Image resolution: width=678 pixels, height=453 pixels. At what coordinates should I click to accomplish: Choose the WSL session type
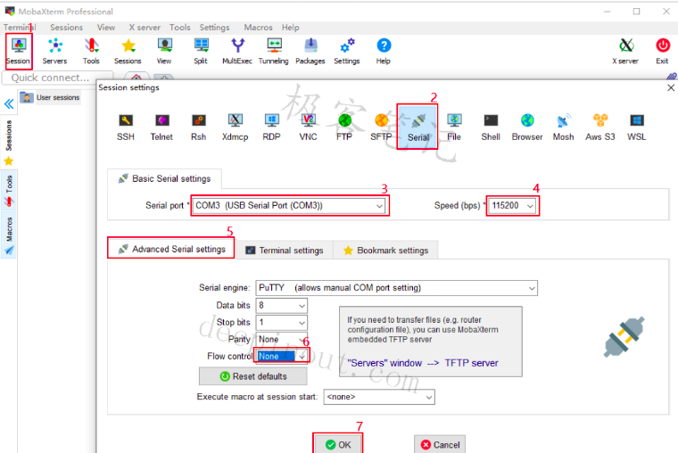coord(636,128)
